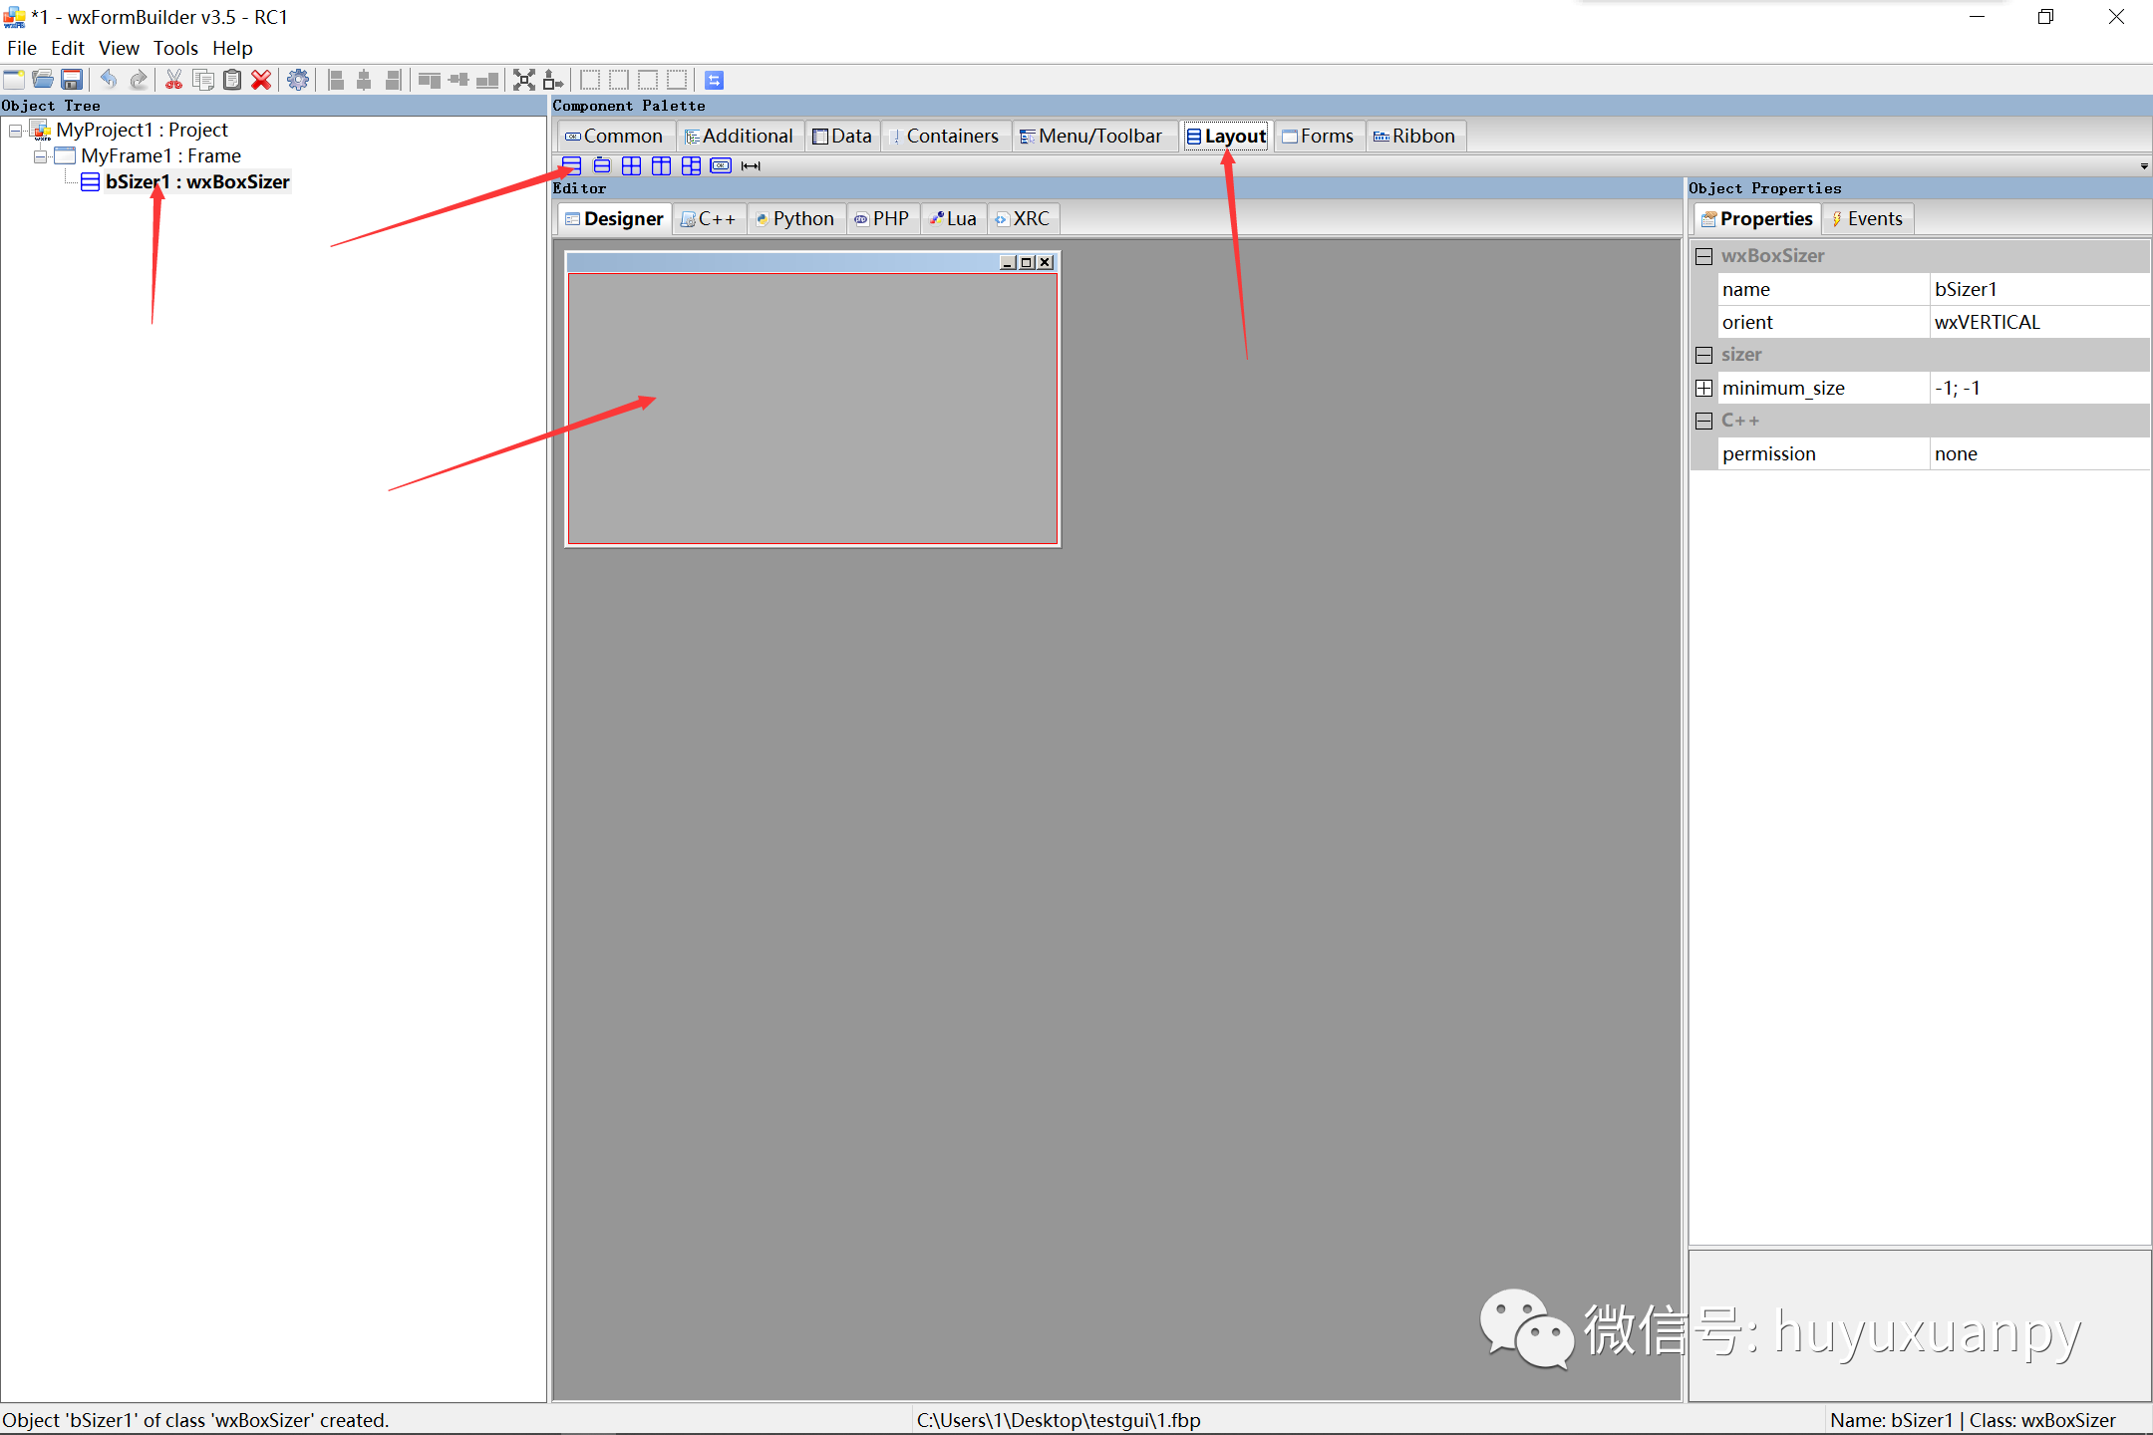
Task: Redo the last undone action
Action: (139, 80)
